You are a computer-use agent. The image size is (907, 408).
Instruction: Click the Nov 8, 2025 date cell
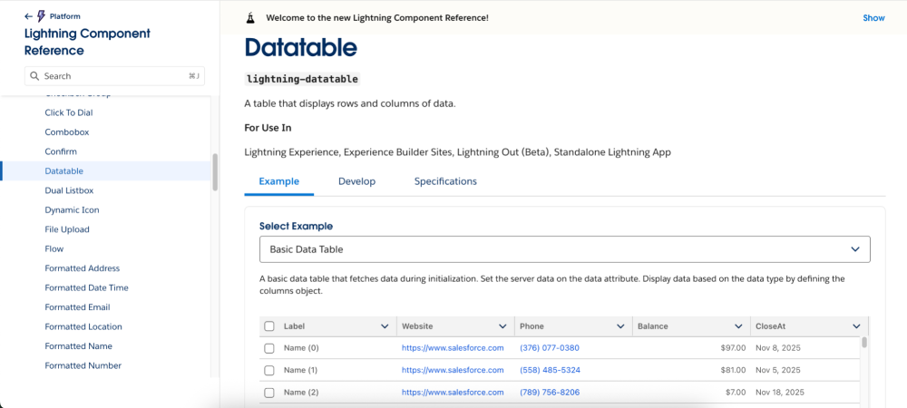tap(778, 348)
